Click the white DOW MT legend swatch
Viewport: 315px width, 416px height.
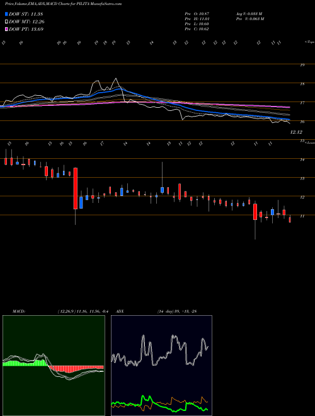click(x=6, y=22)
